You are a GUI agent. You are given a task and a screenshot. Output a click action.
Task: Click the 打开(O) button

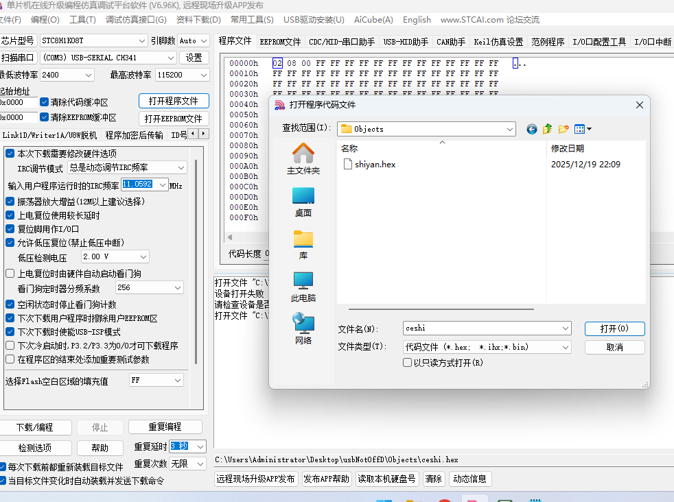(x=614, y=328)
